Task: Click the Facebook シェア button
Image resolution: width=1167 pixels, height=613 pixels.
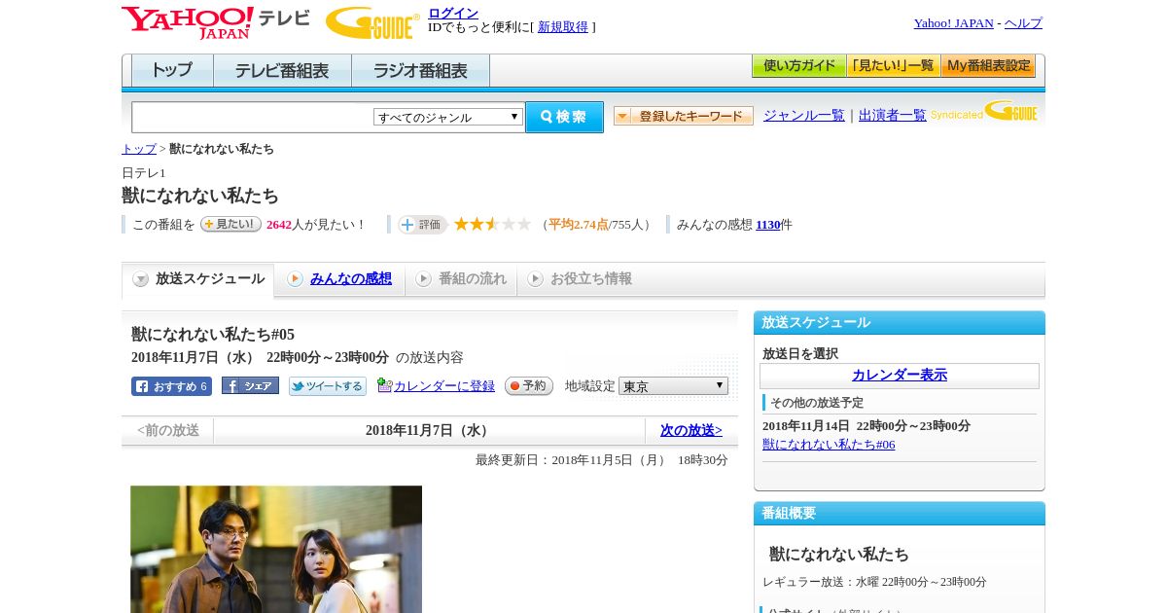Action: 250,385
